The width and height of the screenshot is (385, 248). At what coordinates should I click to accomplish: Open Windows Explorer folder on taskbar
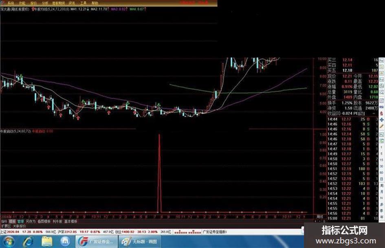pyautogui.click(x=47, y=241)
